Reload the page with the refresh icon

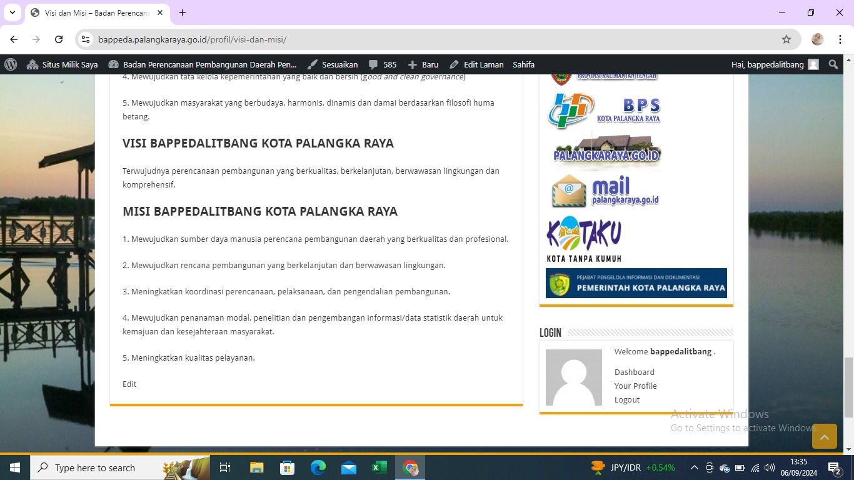[59, 39]
